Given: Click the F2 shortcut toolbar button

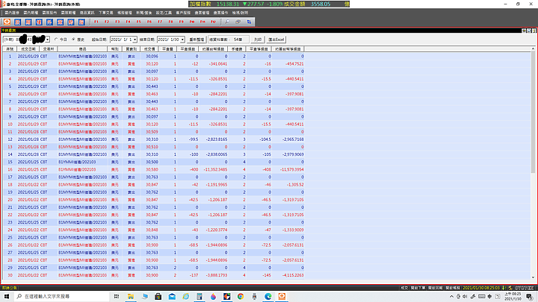Looking at the screenshot, I should pyautogui.click(x=107, y=22).
